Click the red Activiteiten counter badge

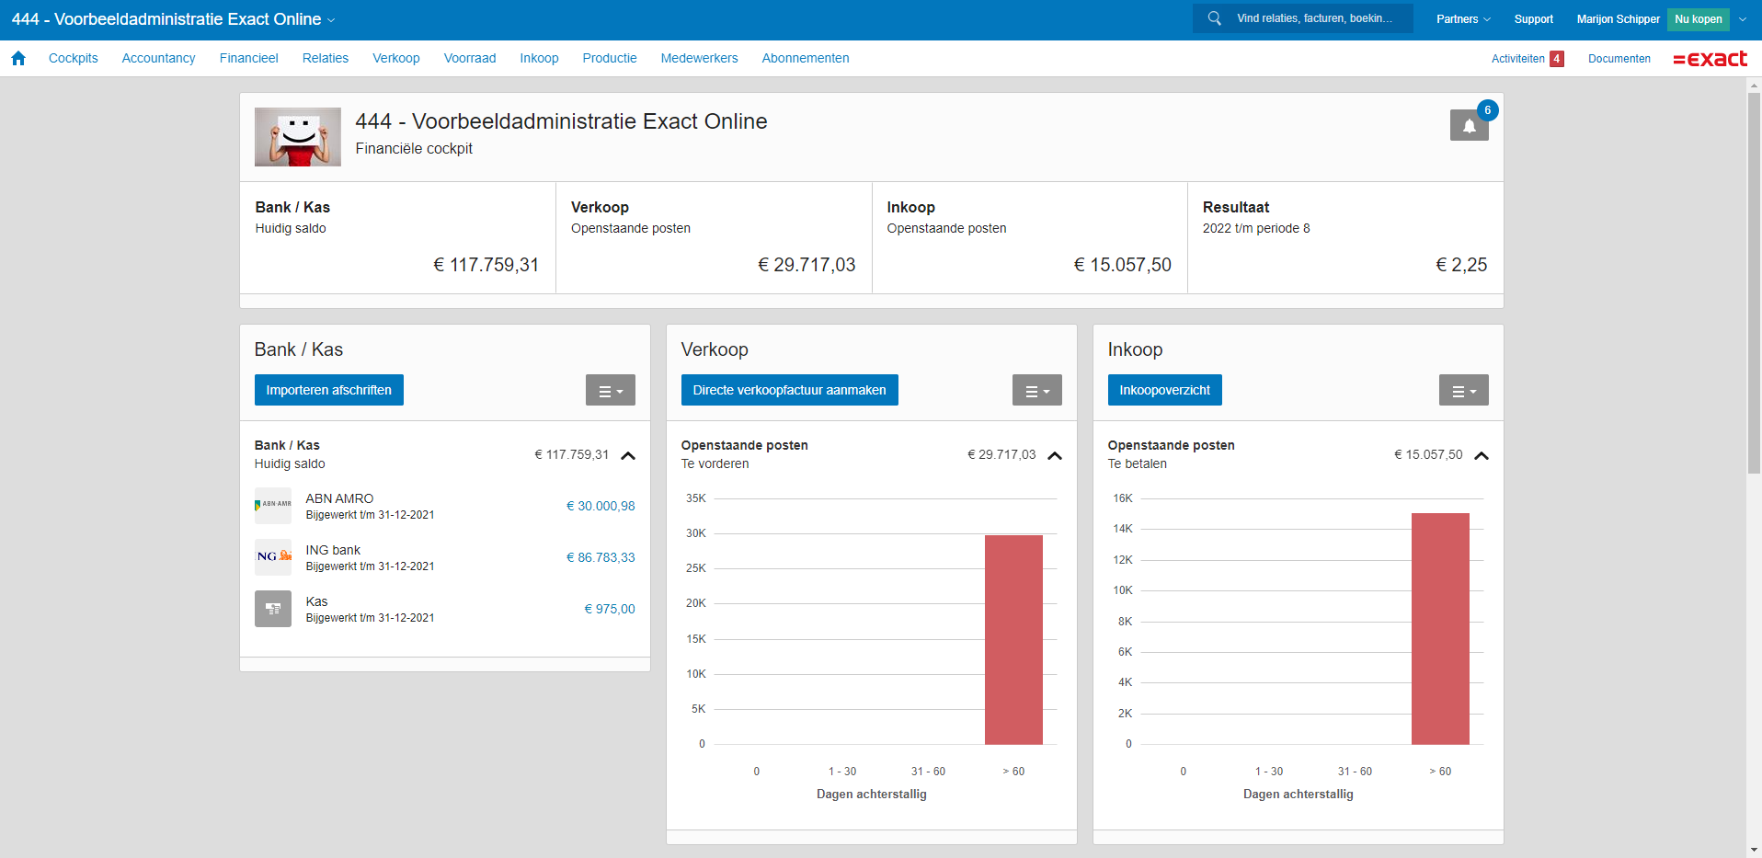pos(1556,58)
